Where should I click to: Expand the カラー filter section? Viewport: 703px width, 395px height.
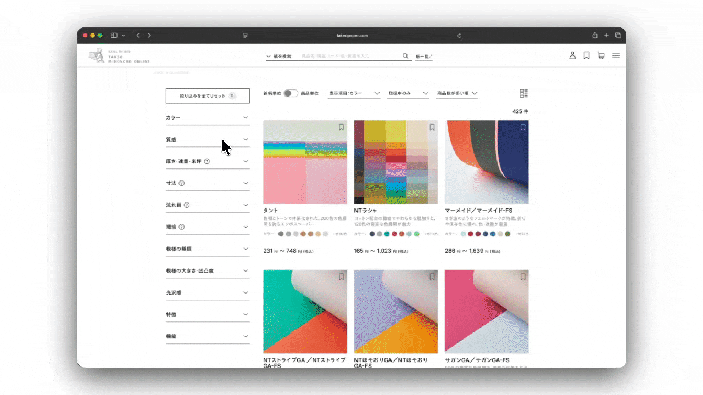[x=208, y=118]
